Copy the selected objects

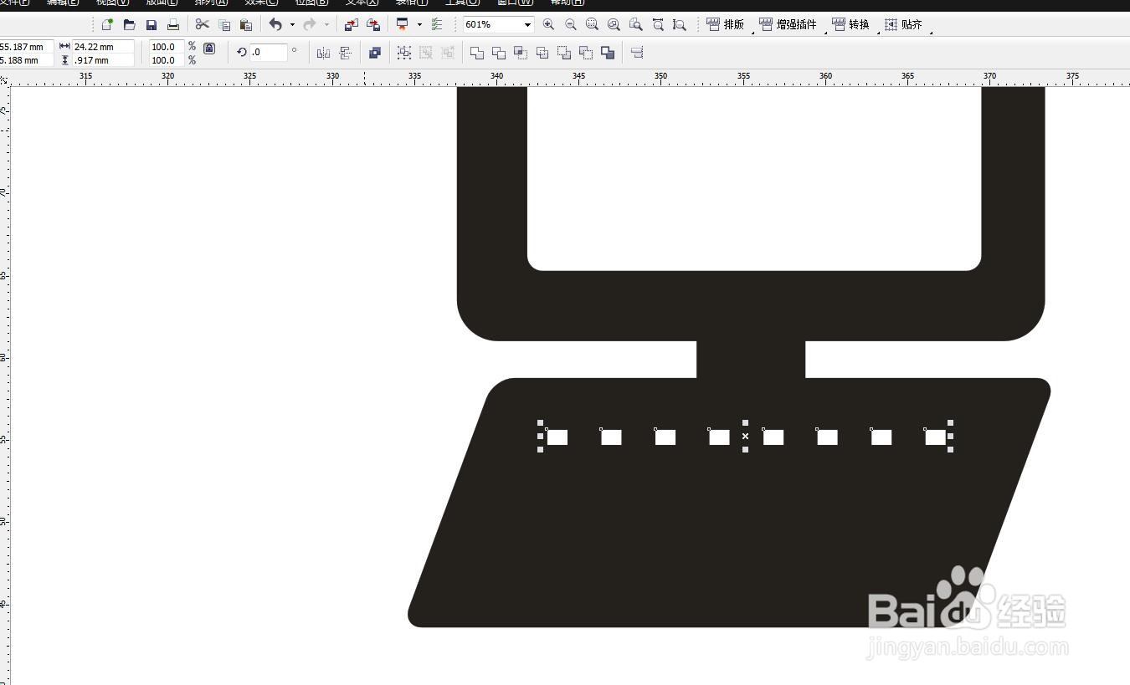[x=224, y=25]
